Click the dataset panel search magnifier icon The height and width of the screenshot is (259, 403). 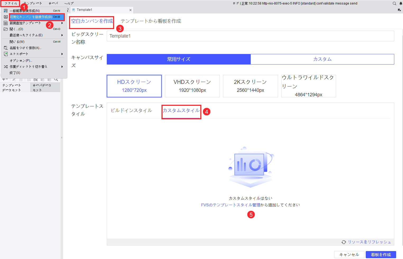(56, 79)
